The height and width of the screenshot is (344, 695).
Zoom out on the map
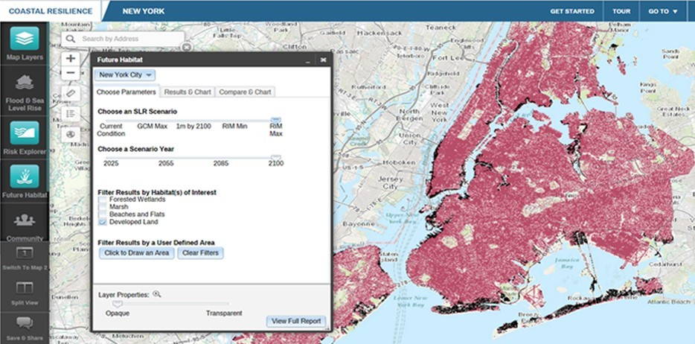click(71, 73)
